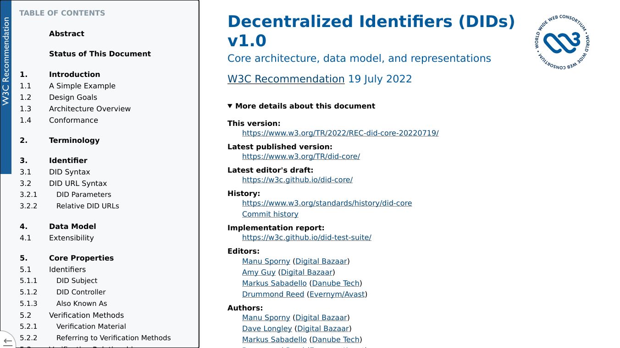Click Markus Sabadello under Authors
620x348 pixels.
click(274, 339)
